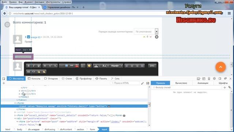
Task: Open the text color picker in the editor
Action: (x=97, y=66)
